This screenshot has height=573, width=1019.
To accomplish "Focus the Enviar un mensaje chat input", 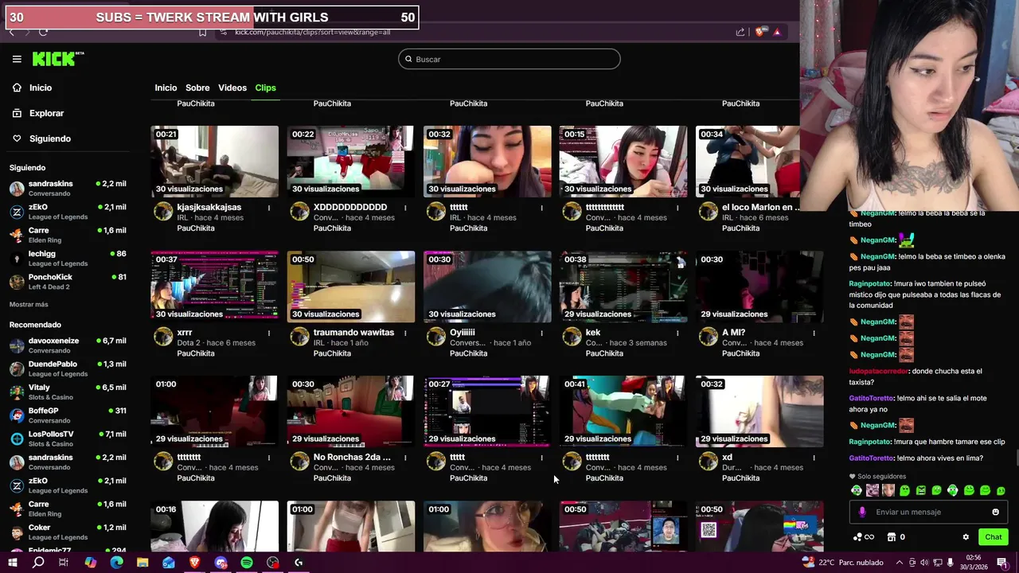I will tap(928, 512).
